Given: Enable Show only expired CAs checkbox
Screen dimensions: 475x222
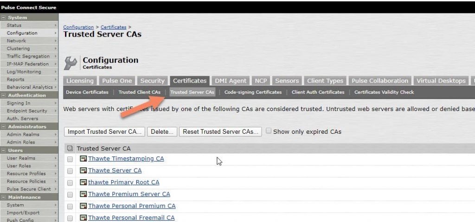Looking at the screenshot, I should pyautogui.click(x=269, y=131).
